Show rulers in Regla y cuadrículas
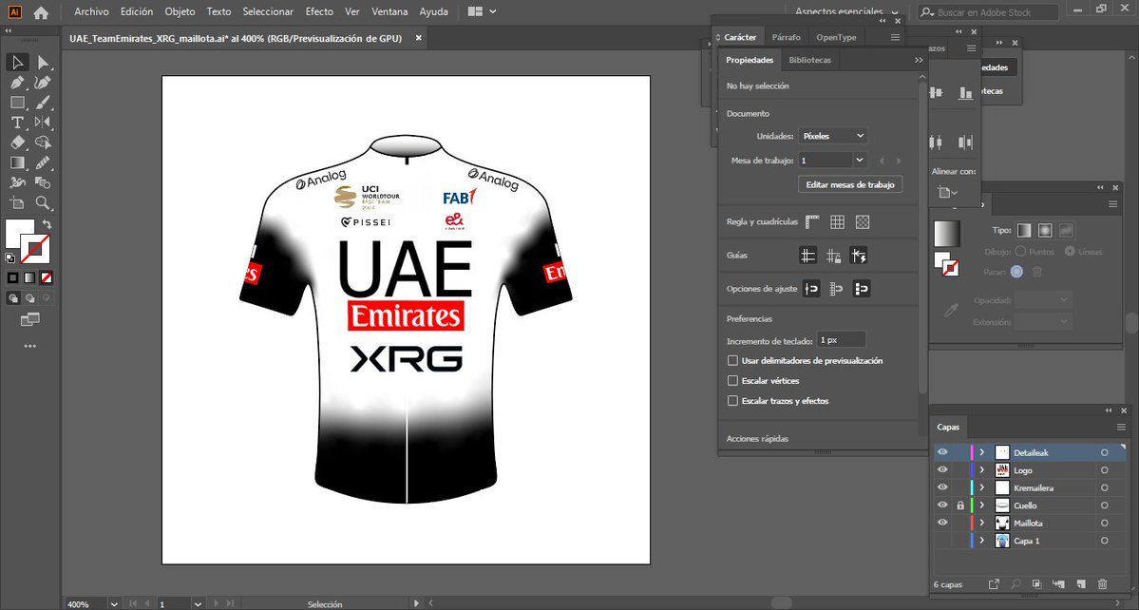The width and height of the screenshot is (1139, 610). [813, 222]
